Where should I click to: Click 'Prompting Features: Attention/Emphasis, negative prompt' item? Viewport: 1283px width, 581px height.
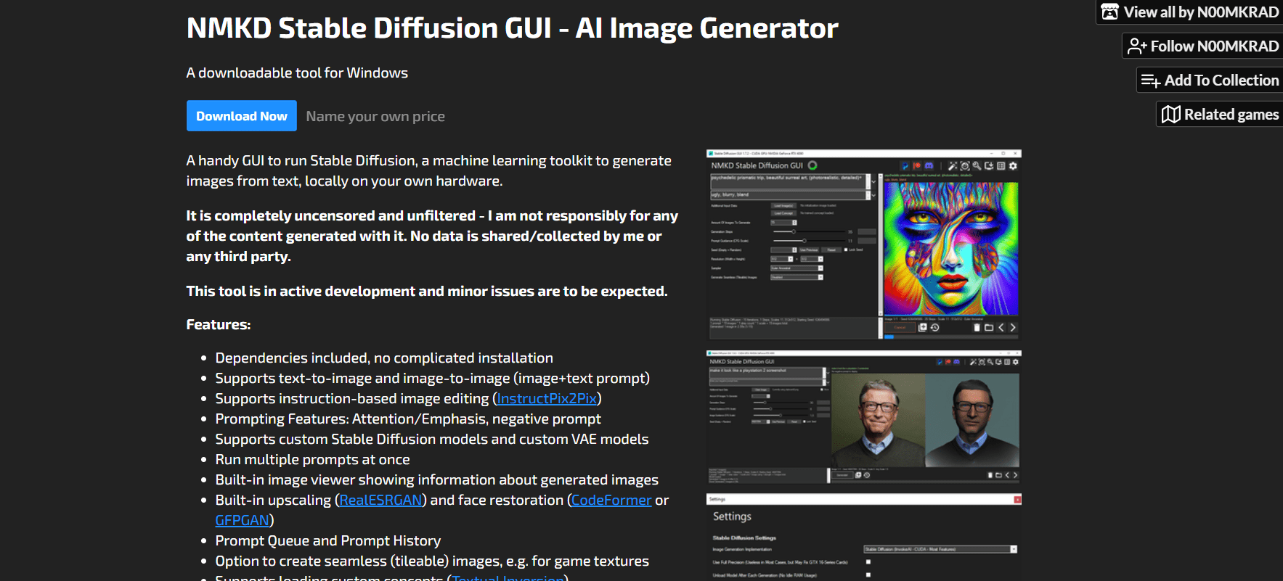pyautogui.click(x=408, y=419)
